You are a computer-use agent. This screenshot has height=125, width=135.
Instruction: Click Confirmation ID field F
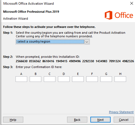(x=92, y=79)
